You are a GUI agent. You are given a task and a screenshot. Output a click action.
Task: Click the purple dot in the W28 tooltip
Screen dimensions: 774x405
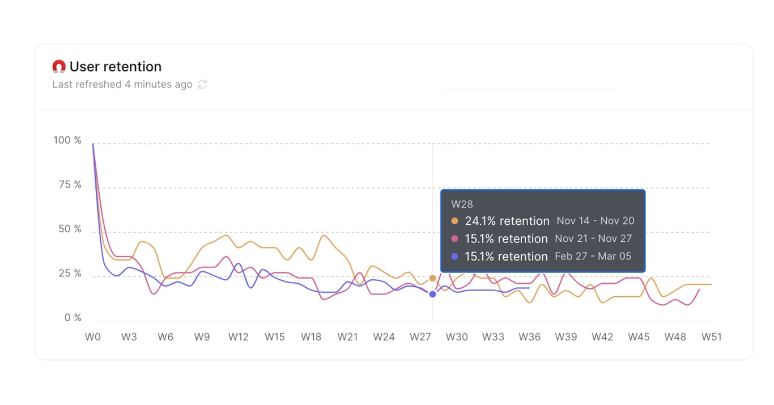tap(454, 257)
